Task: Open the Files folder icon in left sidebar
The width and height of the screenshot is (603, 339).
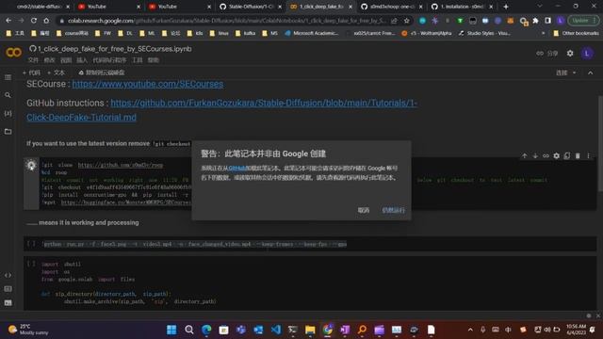Action: (8, 132)
